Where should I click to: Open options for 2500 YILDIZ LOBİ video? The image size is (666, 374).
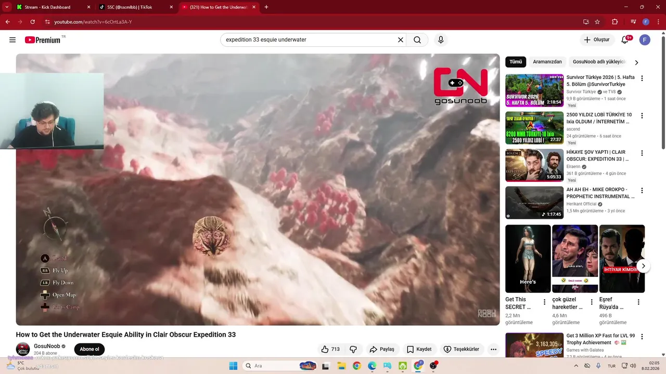[x=642, y=116]
